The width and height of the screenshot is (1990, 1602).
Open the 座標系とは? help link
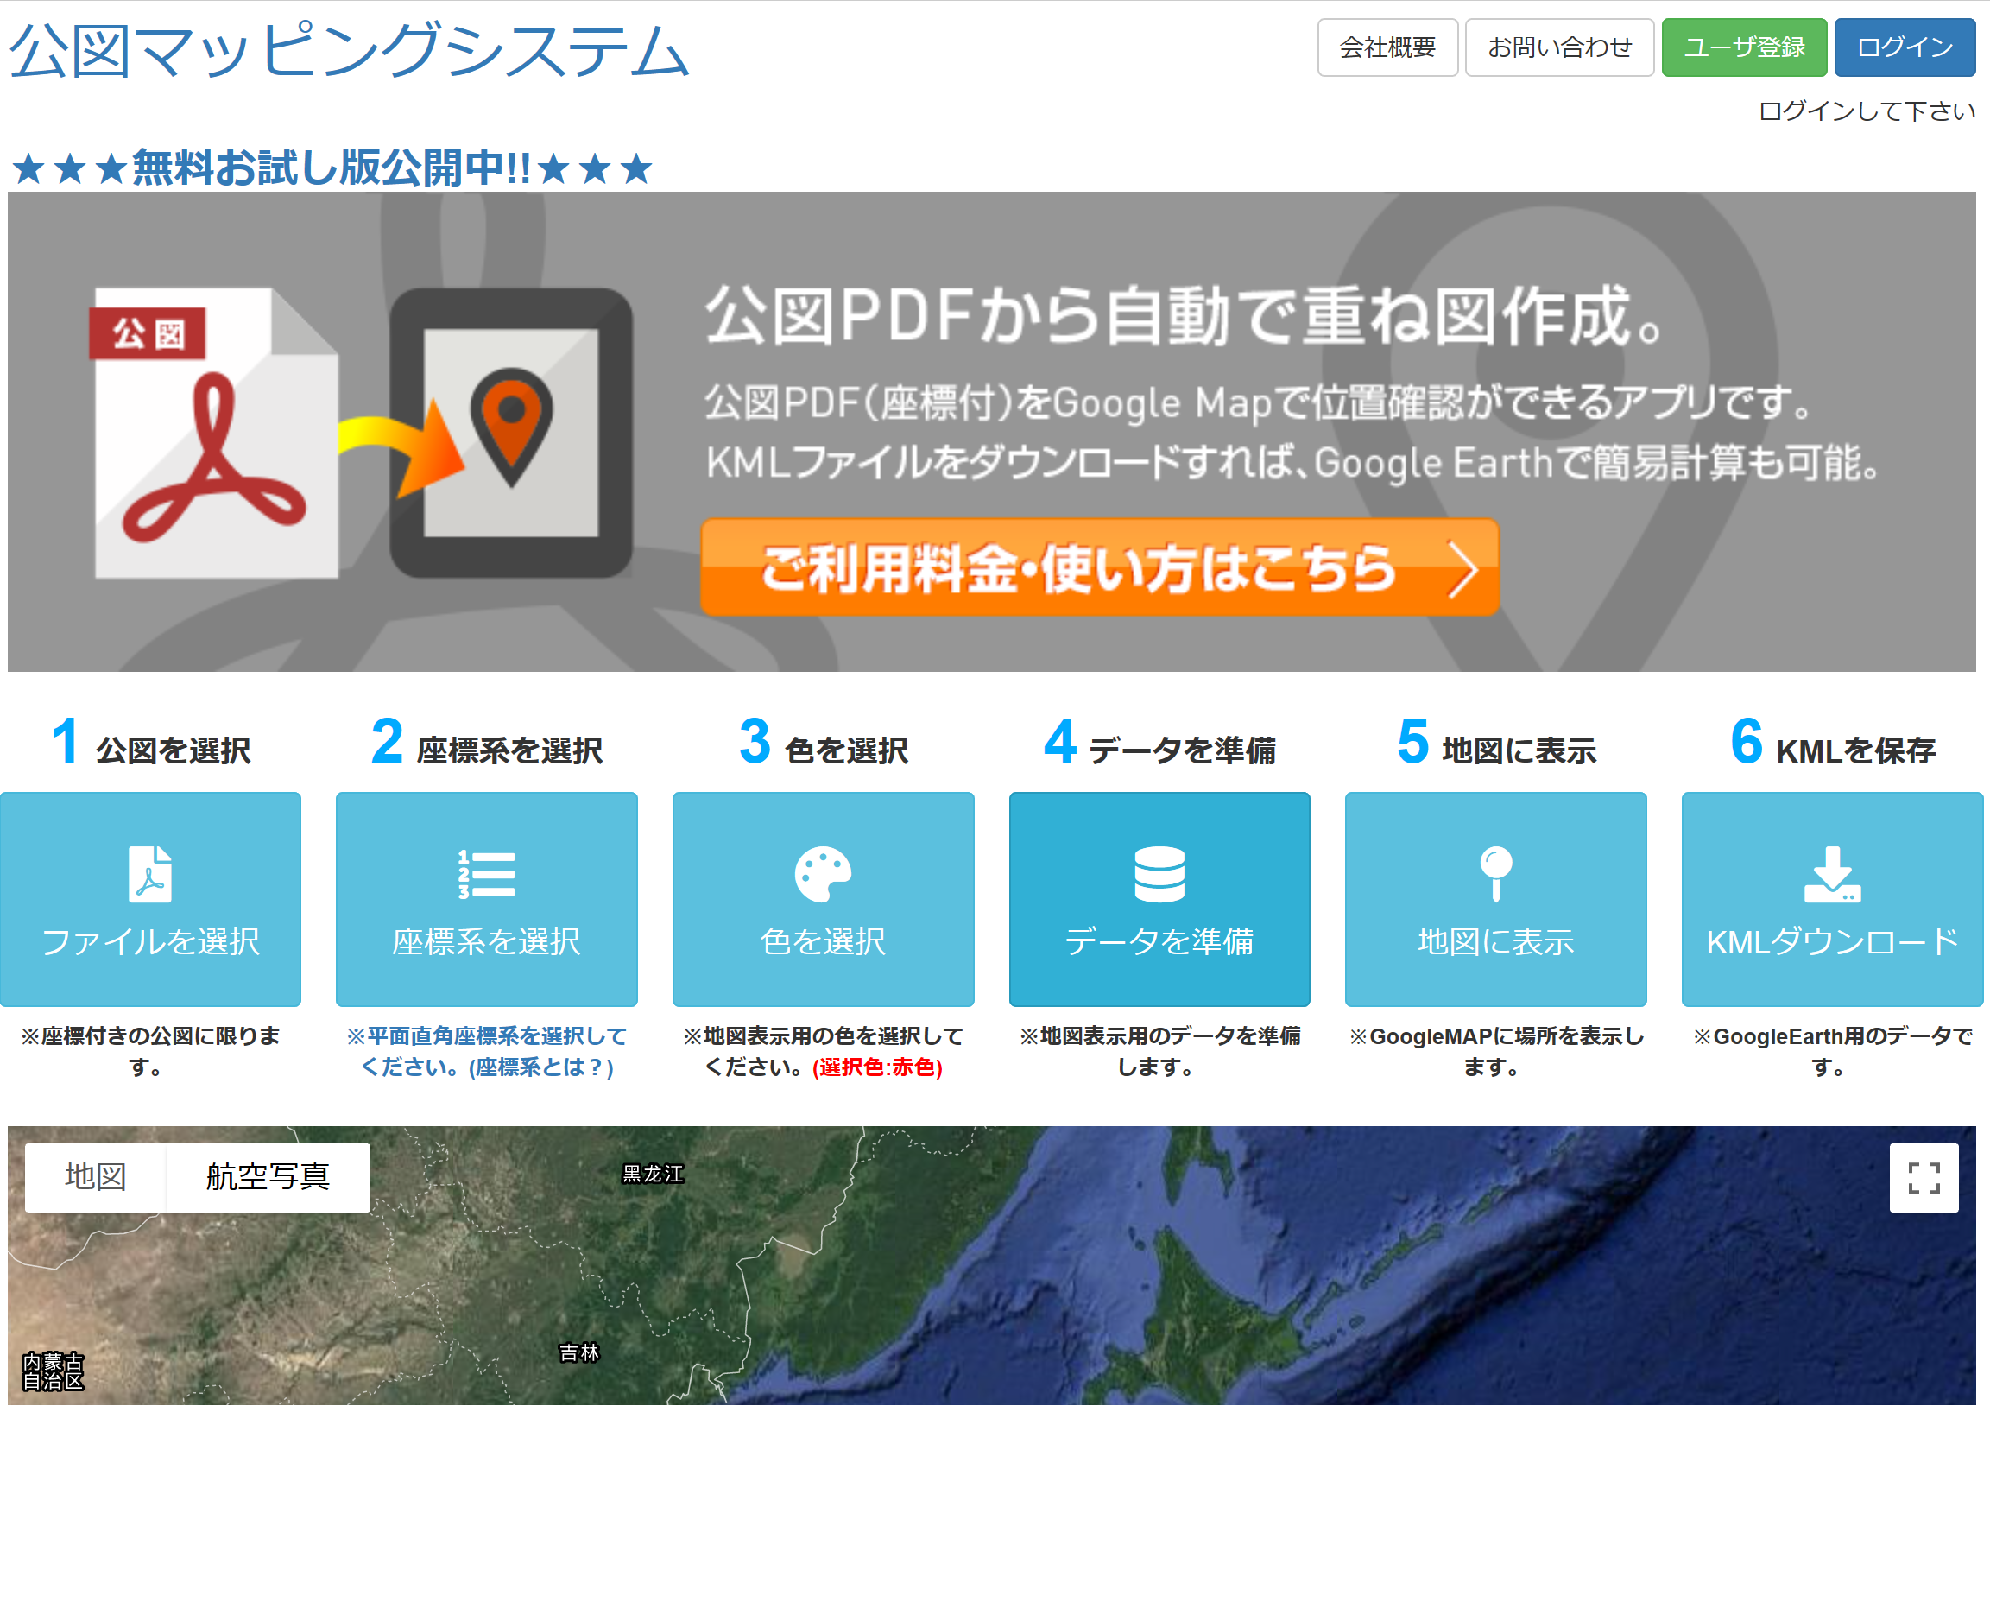coord(540,1067)
